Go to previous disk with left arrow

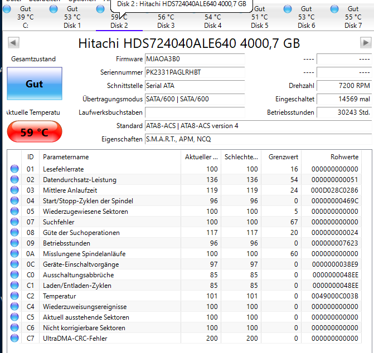coord(13,43)
